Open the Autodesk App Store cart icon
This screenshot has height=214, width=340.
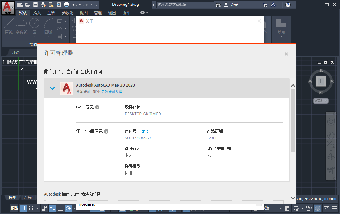point(265,5)
